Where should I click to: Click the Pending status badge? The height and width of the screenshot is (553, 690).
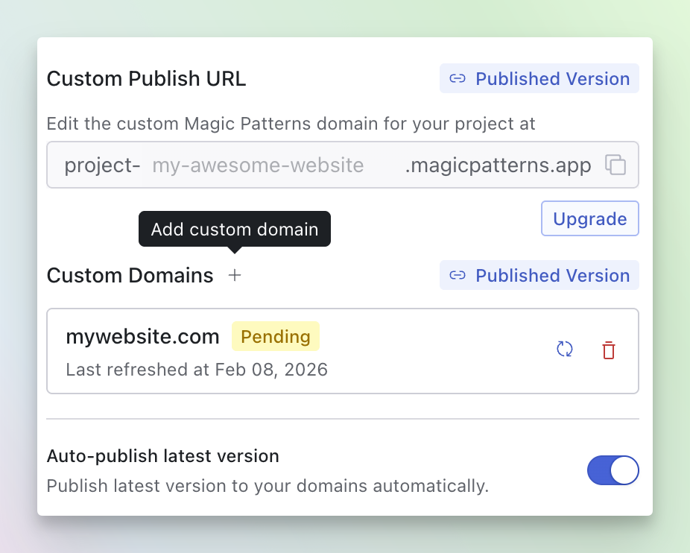pos(275,337)
